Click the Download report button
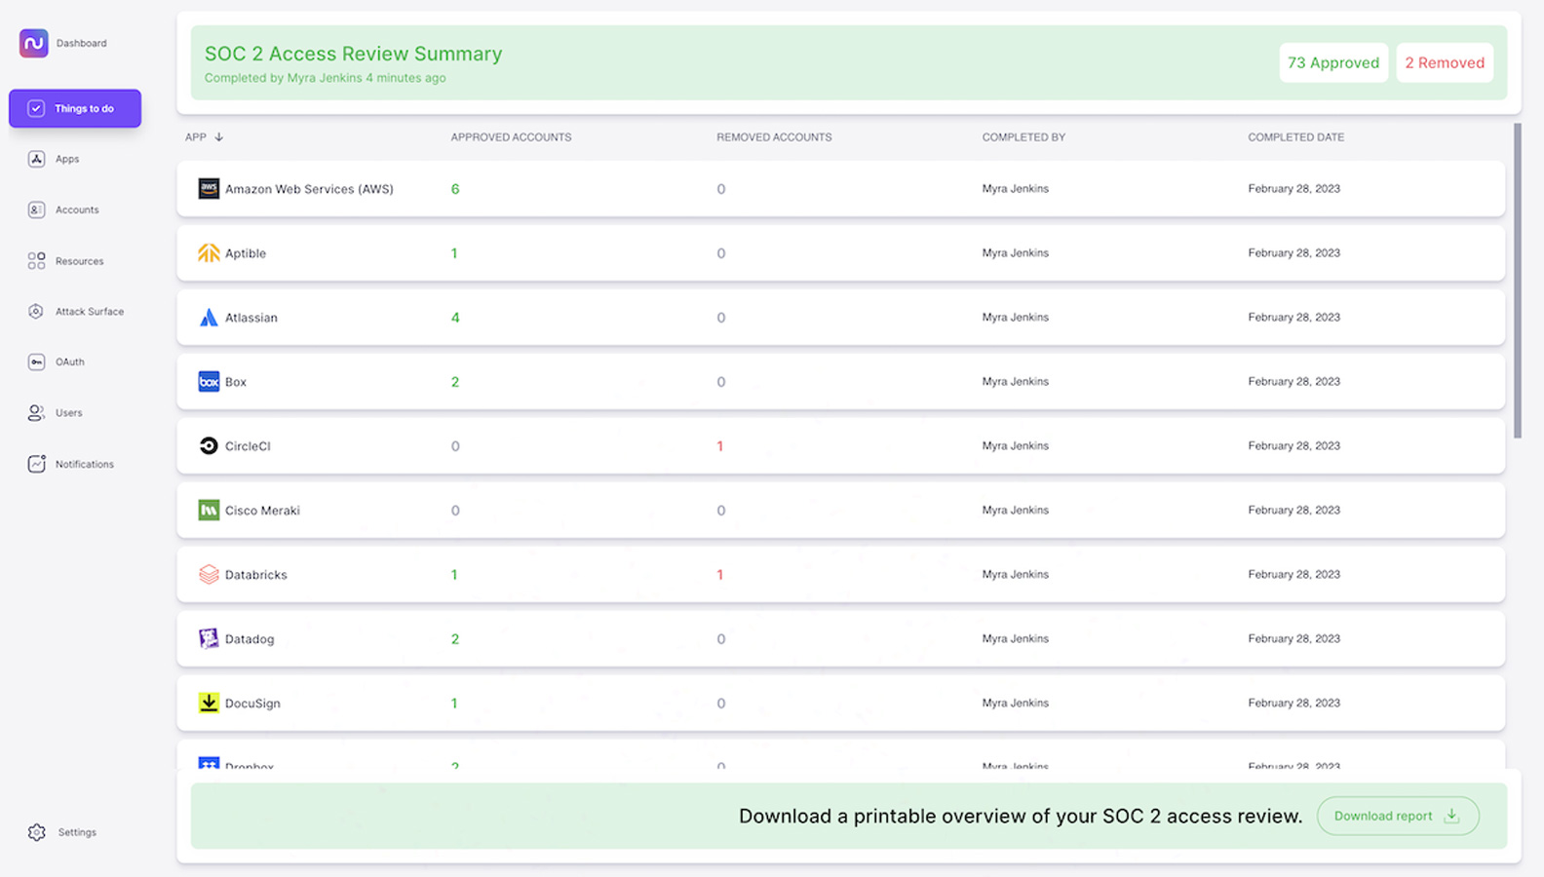 click(x=1398, y=816)
